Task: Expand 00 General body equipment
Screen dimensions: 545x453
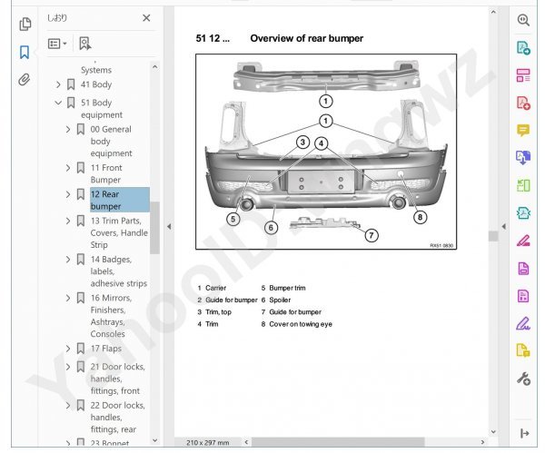Action: (x=68, y=129)
